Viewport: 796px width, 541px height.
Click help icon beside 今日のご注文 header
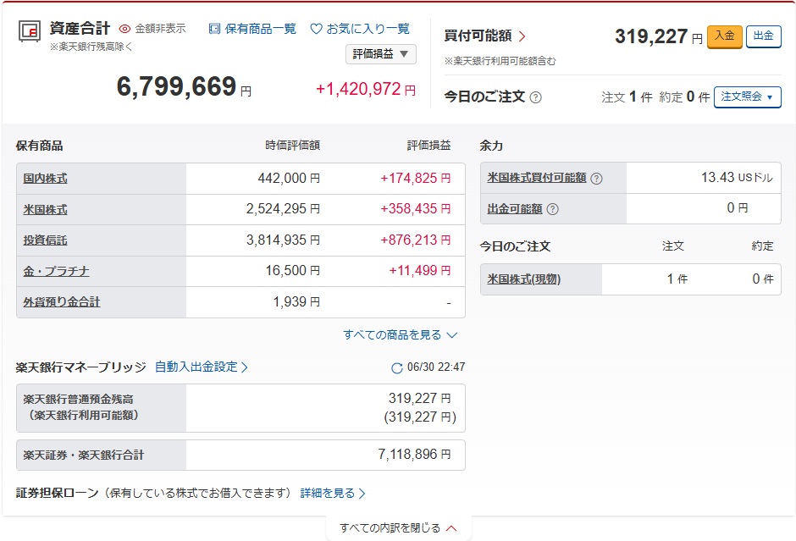[x=535, y=97]
